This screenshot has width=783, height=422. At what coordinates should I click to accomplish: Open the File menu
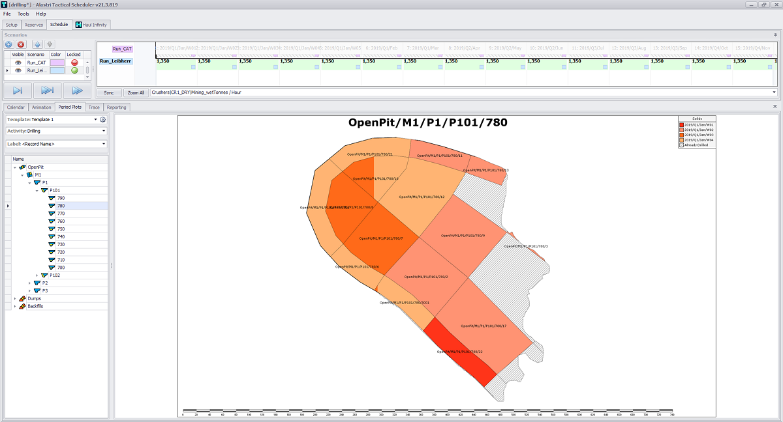point(7,14)
